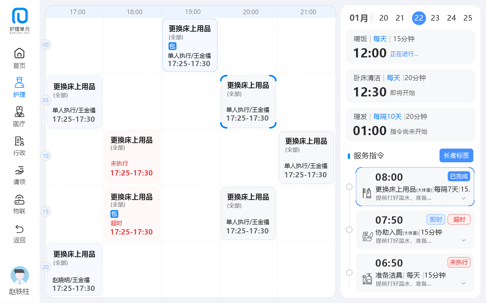Select the 08:00 timeline radio circle
486x303 pixels.
[x=349, y=187]
